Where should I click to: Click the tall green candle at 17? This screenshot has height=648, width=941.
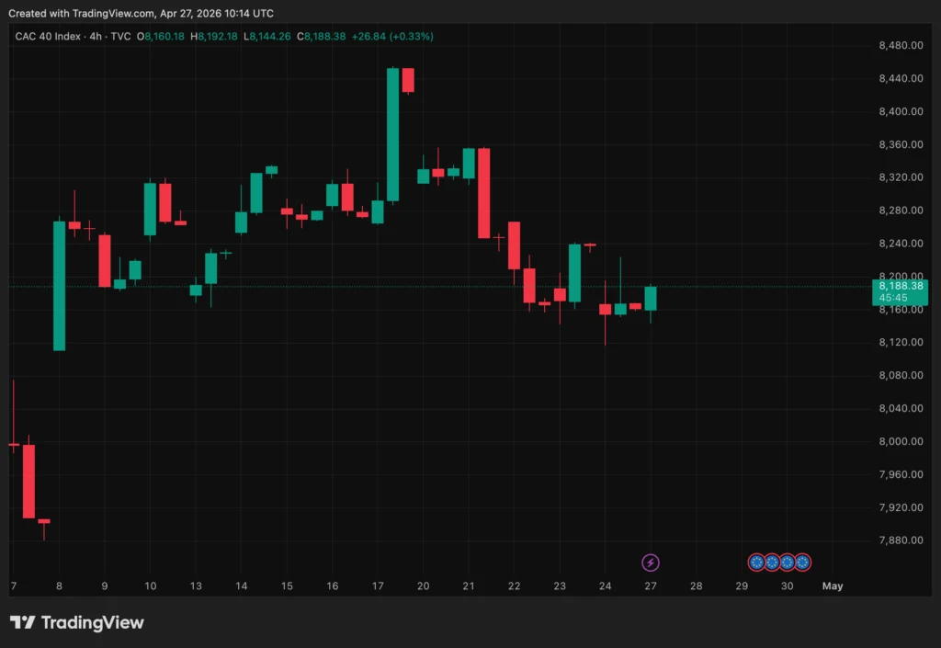tap(392, 134)
